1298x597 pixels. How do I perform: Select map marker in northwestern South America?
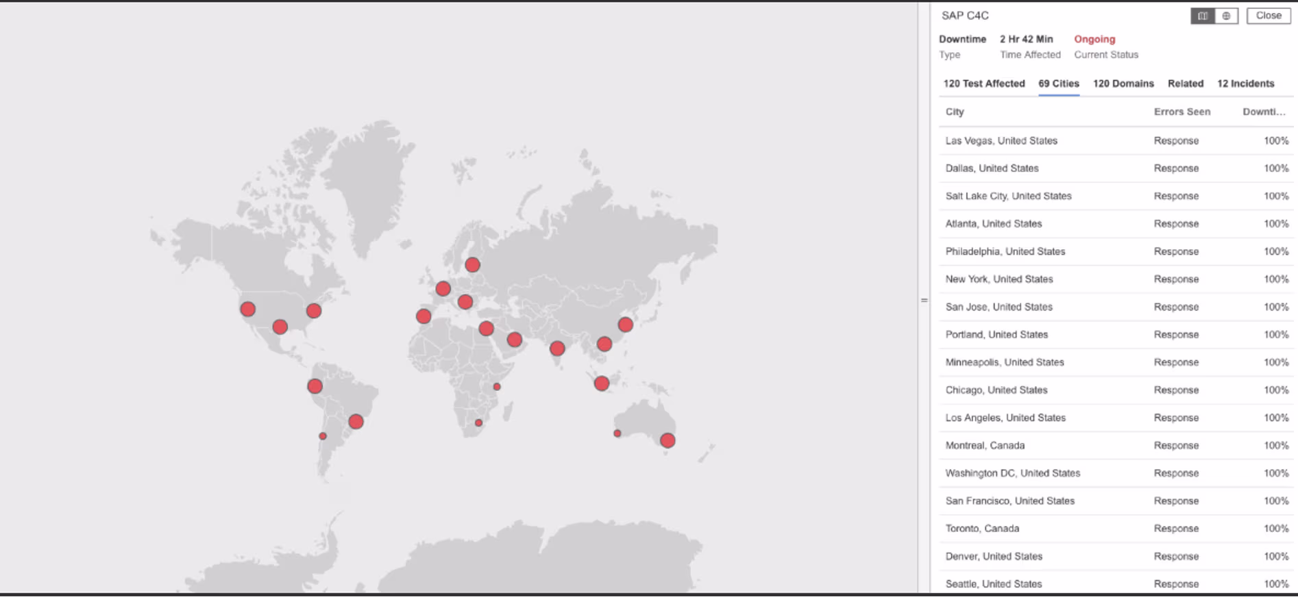pyautogui.click(x=315, y=386)
